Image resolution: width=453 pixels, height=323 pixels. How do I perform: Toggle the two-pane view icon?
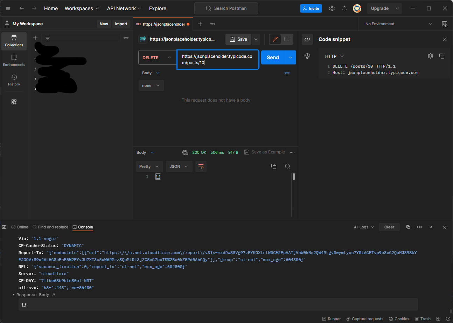tap(438, 319)
